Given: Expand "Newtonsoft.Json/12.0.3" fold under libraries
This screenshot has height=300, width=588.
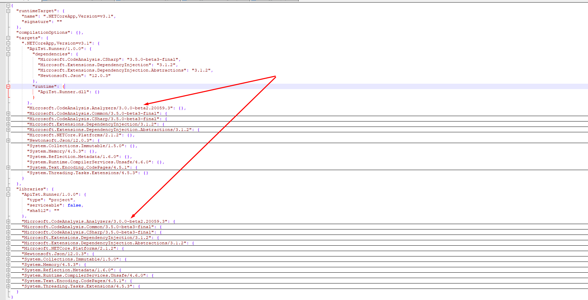Looking at the screenshot, I should point(8,254).
